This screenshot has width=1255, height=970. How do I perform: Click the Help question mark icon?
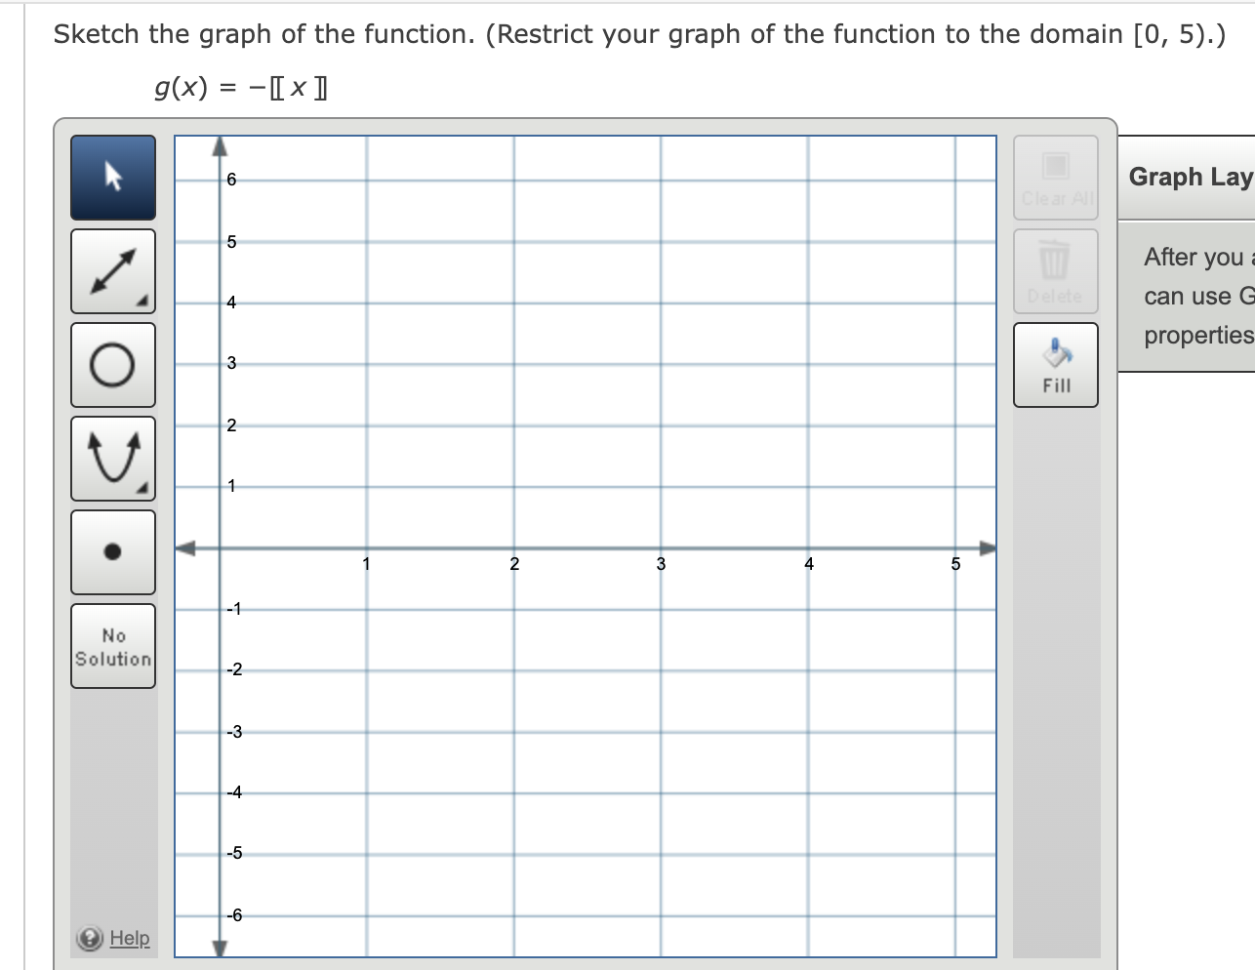click(x=88, y=938)
